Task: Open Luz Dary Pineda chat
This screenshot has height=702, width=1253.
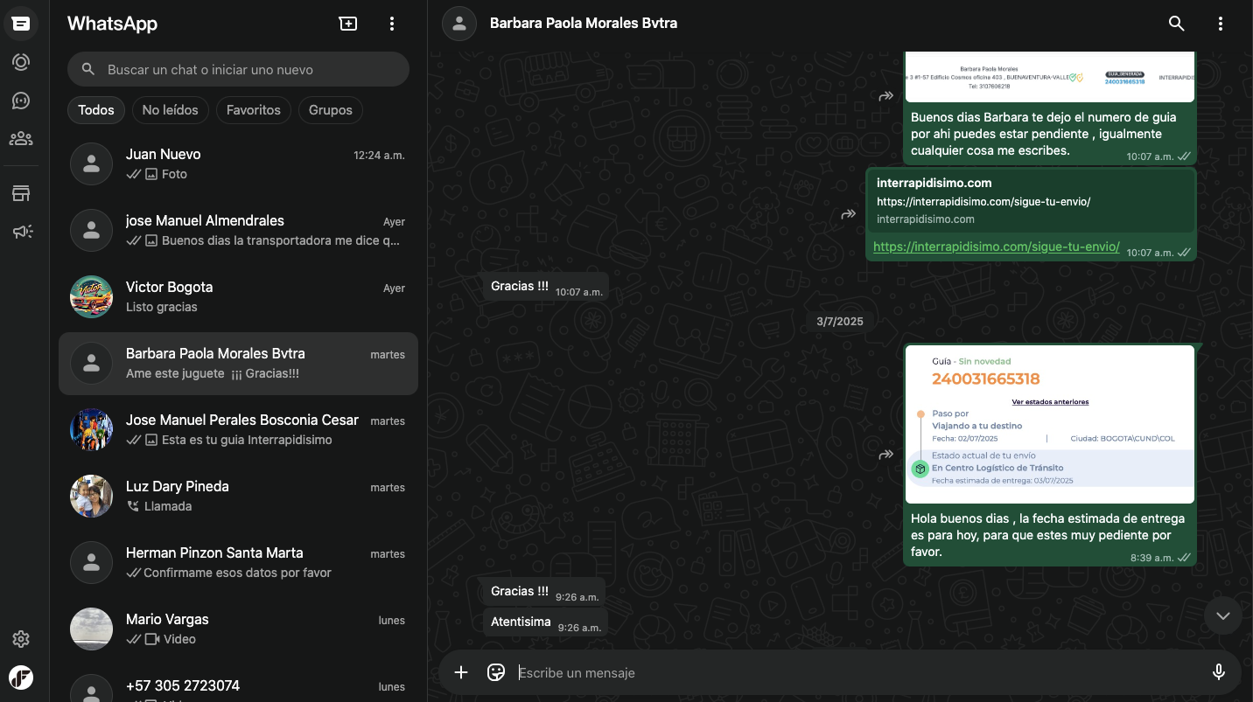Action: coord(238,496)
